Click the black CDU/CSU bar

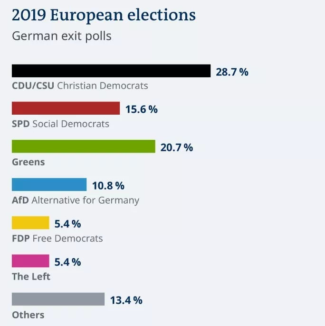[x=111, y=71]
